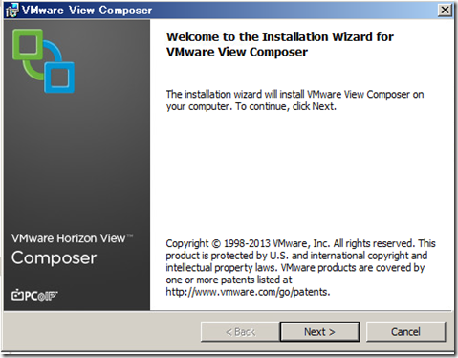The image size is (458, 358).
Task: Click the VMware Horizon View banner text
Action: click(72, 238)
